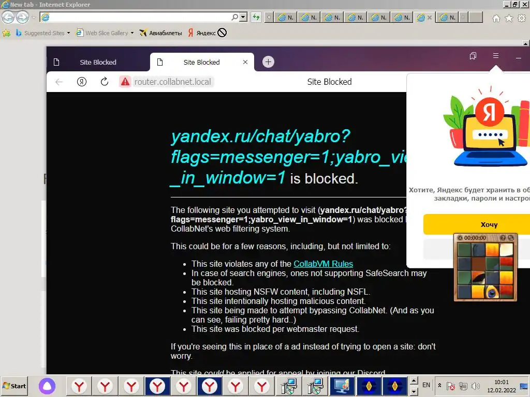
Task: Open Suggested Sites favorite
Action: (x=40, y=33)
